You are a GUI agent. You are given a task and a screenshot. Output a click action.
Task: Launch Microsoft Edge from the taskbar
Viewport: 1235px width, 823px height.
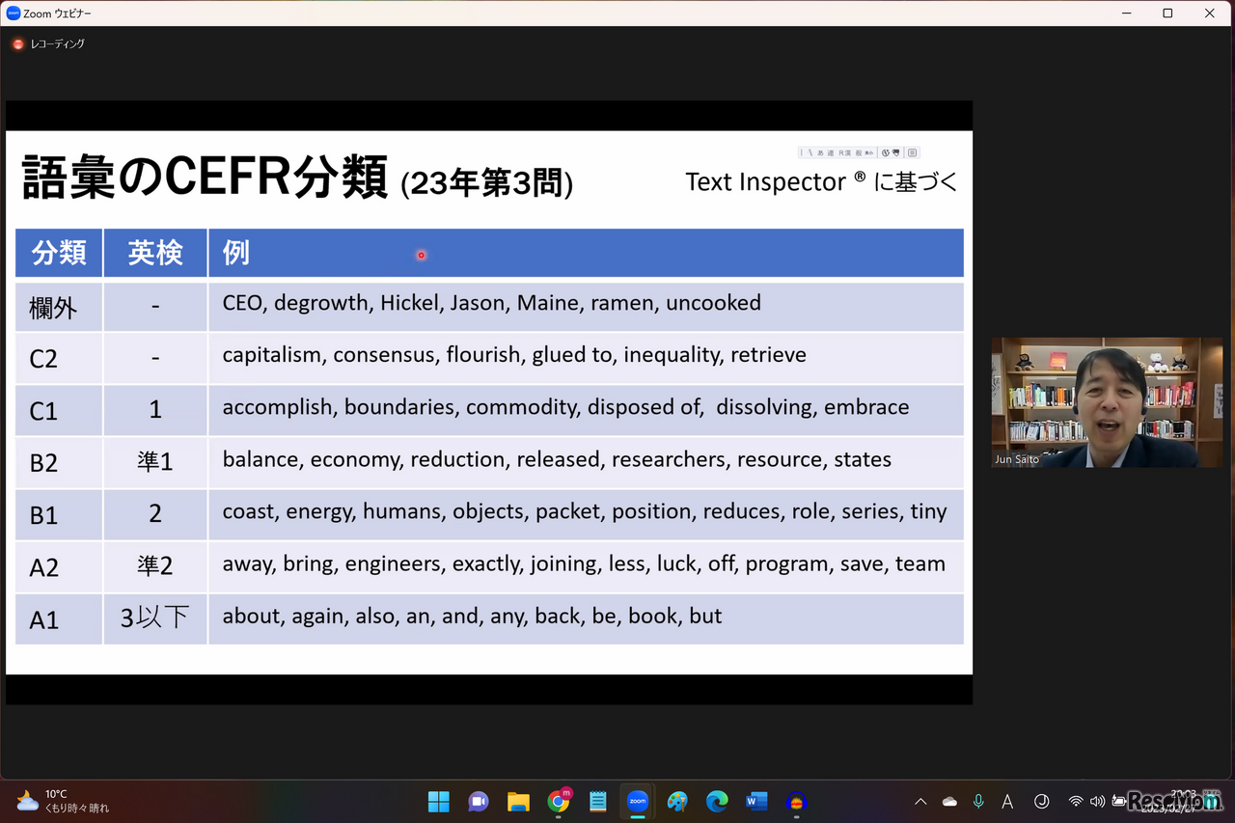point(717,802)
